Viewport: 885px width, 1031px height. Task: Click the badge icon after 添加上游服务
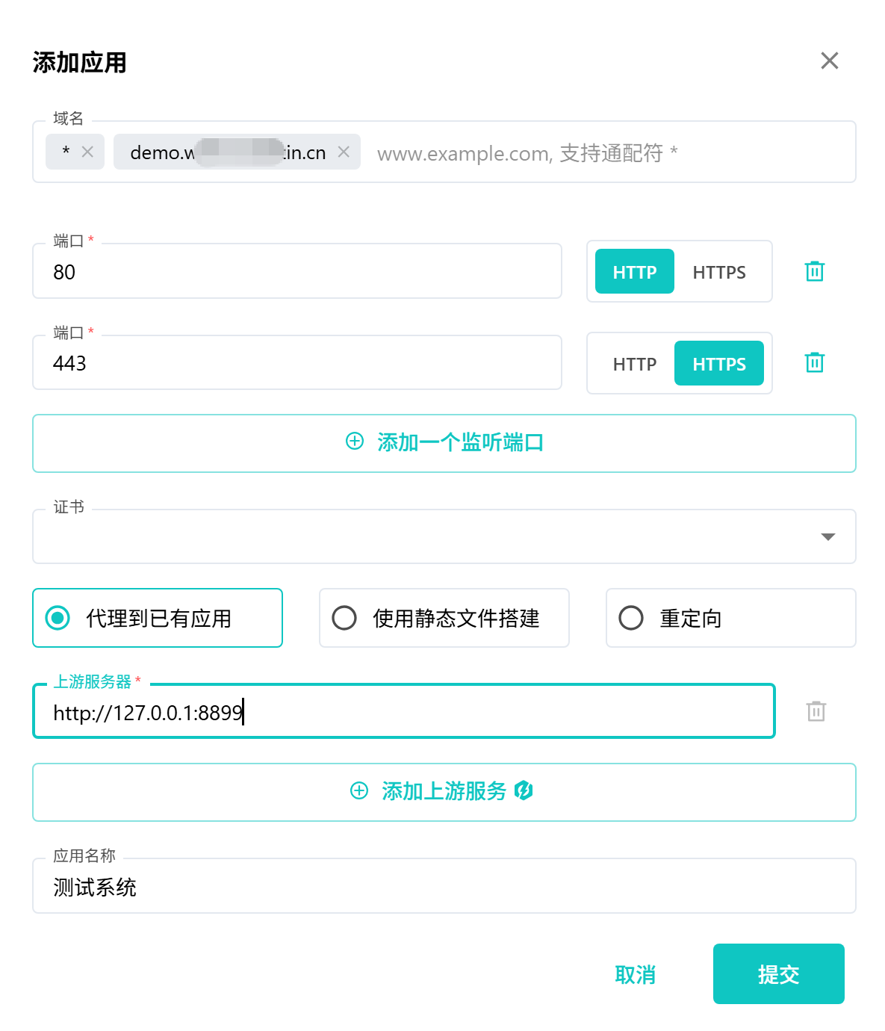coord(524,790)
